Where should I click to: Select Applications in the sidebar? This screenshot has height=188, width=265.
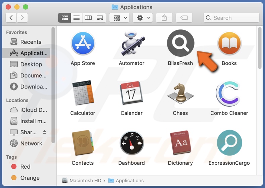click(x=26, y=53)
